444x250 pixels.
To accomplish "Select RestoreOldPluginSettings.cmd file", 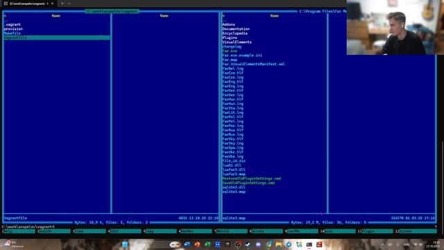I will pos(251,178).
